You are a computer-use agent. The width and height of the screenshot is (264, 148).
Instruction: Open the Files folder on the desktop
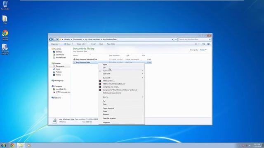5,19
